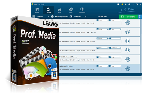Open the settings gear icon
Viewport: 147px width, 100px height.
pos(126,4)
